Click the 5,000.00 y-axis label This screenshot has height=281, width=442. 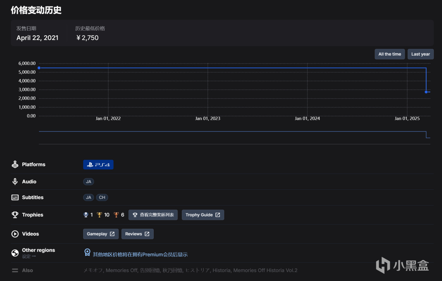(27, 72)
